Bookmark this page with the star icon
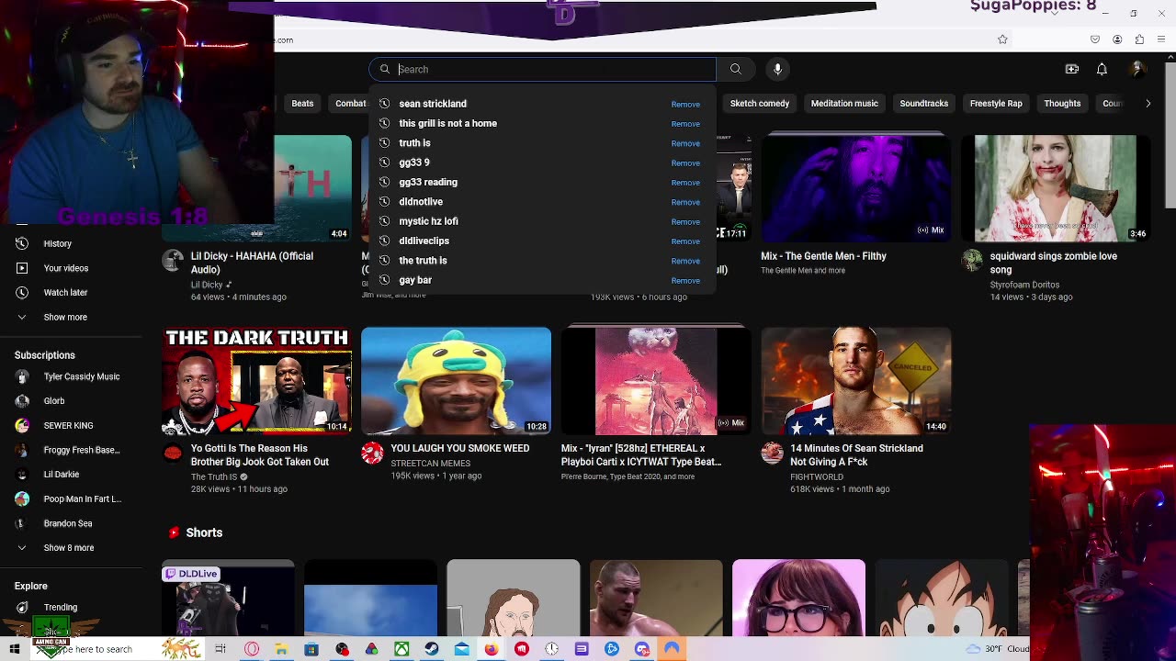Image resolution: width=1176 pixels, height=661 pixels. click(x=1002, y=39)
